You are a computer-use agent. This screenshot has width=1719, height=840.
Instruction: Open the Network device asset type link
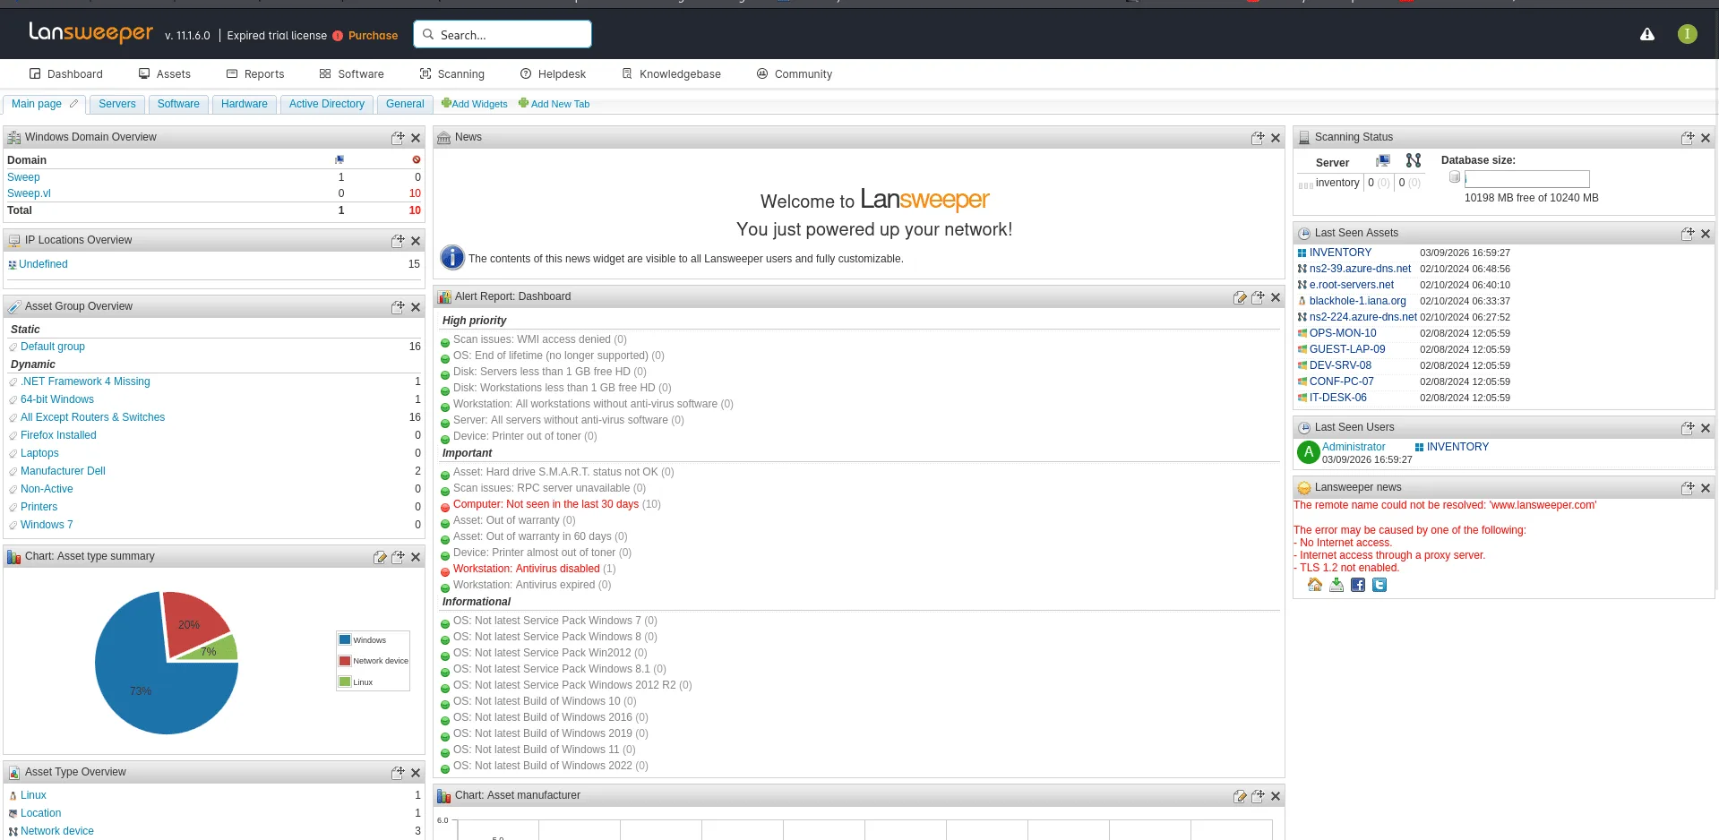point(57,831)
